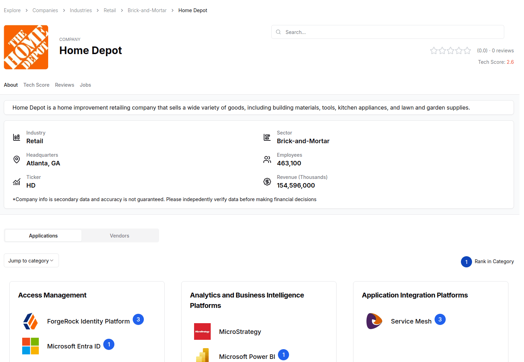Go to Brick-and-Mortar breadcrumb link
The height and width of the screenshot is (362, 524).
pyautogui.click(x=147, y=10)
